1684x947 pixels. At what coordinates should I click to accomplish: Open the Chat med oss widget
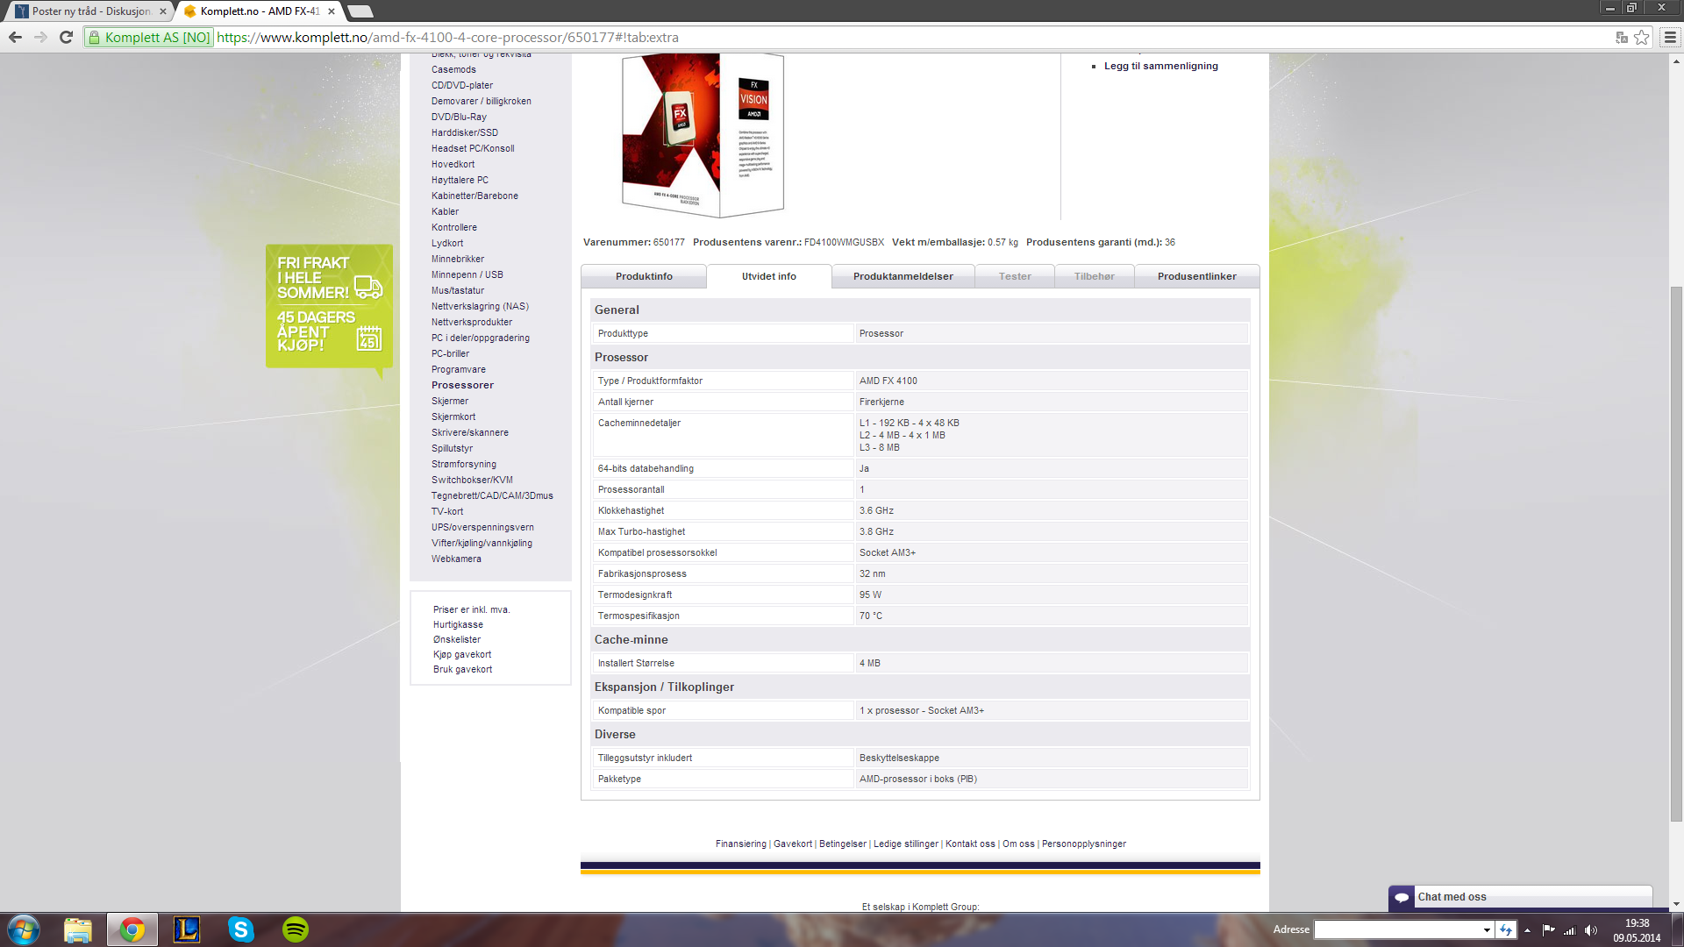pos(1521,897)
